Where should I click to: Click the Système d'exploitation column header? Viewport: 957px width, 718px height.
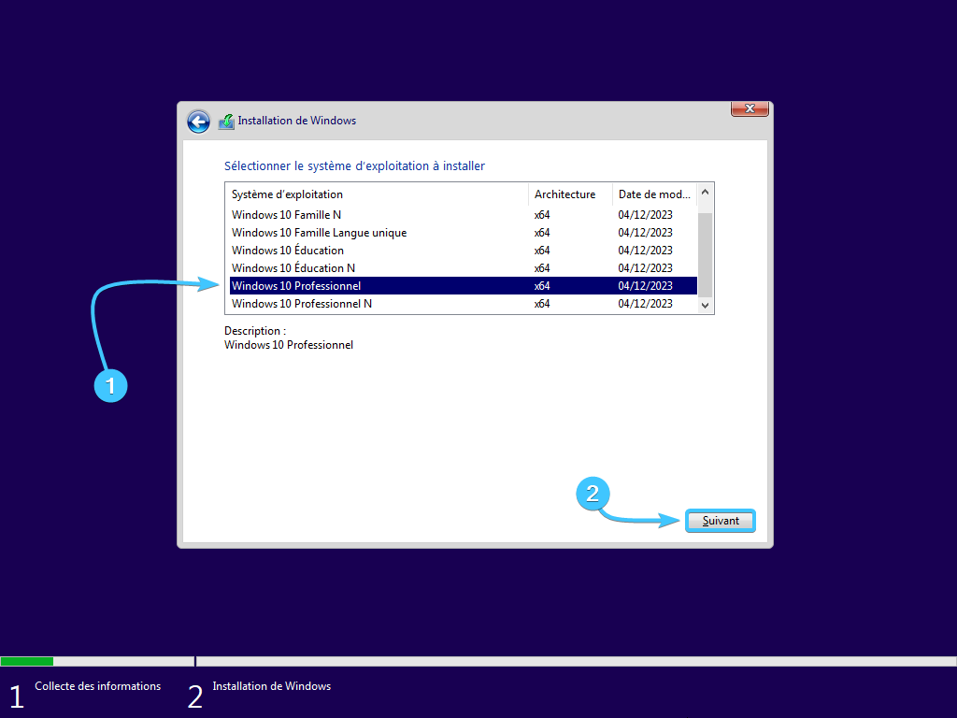[377, 194]
